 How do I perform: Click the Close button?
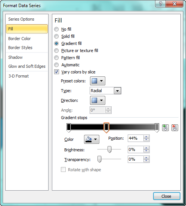pyautogui.click(x=167, y=196)
